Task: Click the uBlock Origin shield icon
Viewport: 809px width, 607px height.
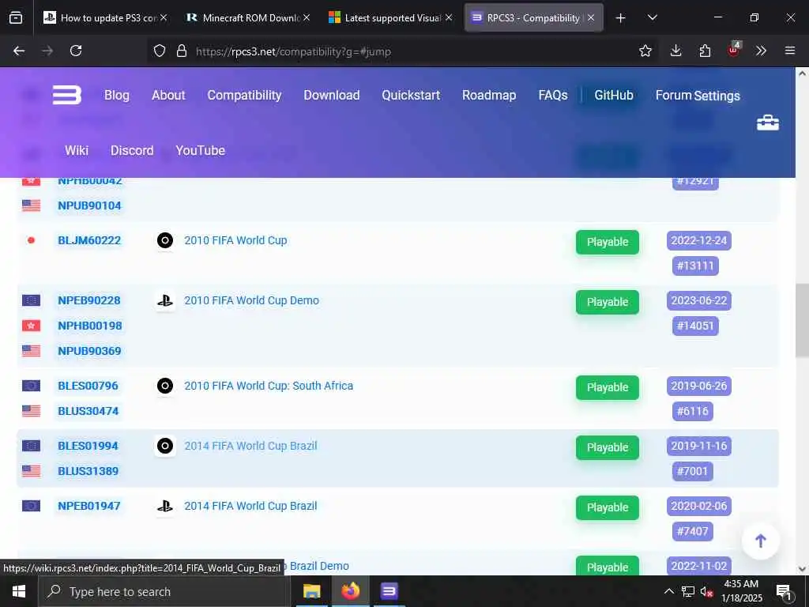Action: [x=734, y=50]
